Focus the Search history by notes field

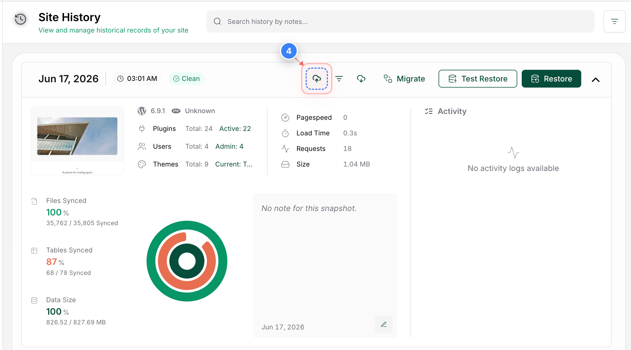tap(400, 21)
